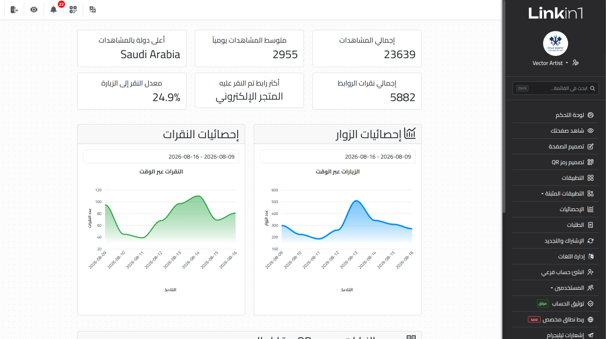This screenshot has height=339, width=606.
Task: Click the logout door icon
Action: [x=14, y=9]
